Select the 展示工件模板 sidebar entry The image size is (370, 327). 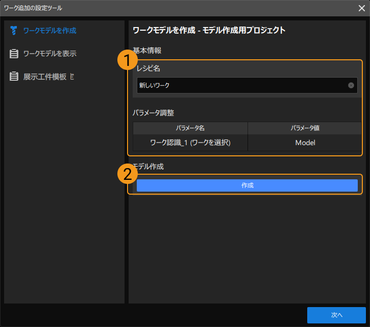click(45, 77)
